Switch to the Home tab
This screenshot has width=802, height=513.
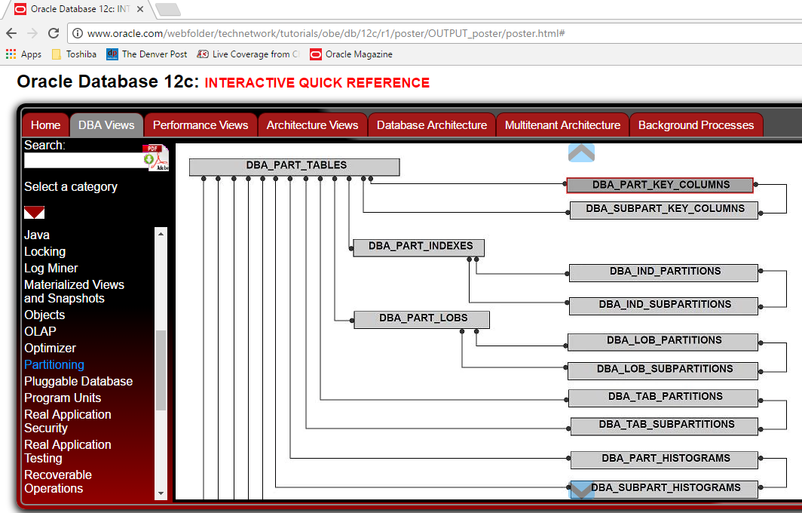point(45,125)
